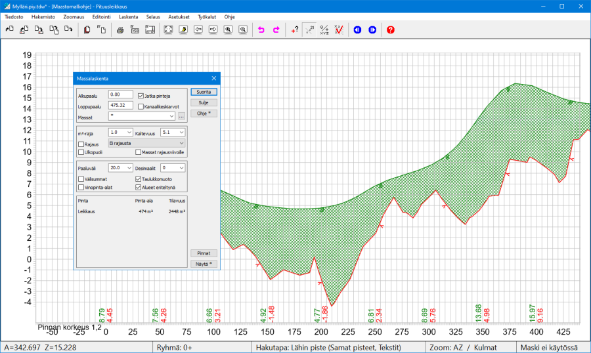Click the Pinnat button

point(203,253)
